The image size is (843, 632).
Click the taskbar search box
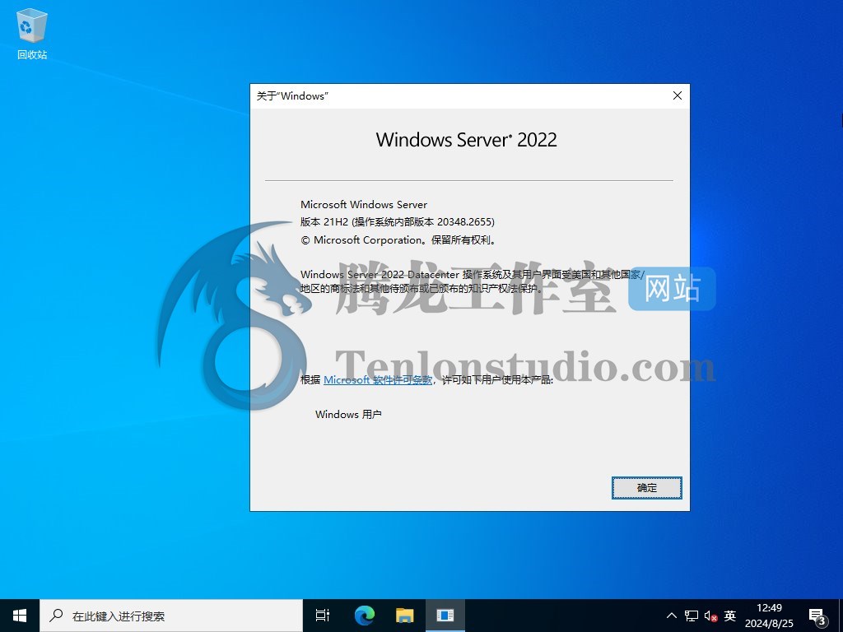tap(171, 616)
